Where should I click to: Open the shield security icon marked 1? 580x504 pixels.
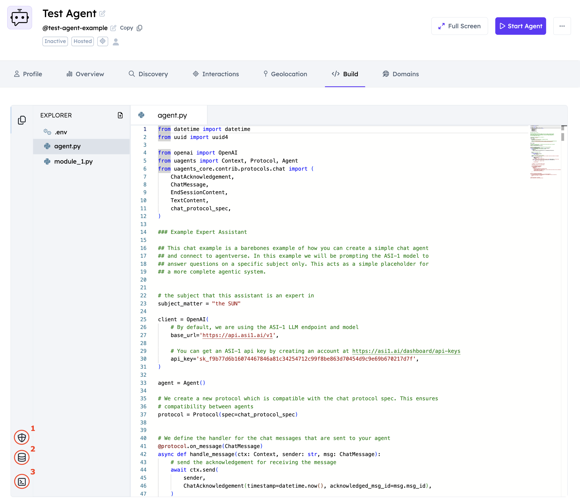(x=22, y=437)
